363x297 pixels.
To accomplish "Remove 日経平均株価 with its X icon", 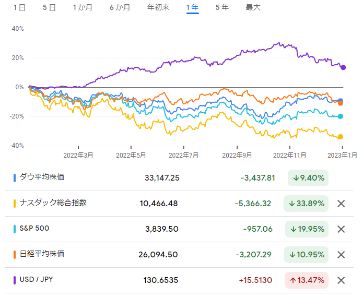I will [341, 255].
